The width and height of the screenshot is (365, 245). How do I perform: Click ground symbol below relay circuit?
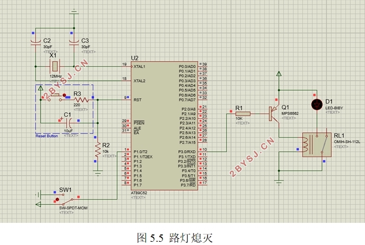[279, 182]
